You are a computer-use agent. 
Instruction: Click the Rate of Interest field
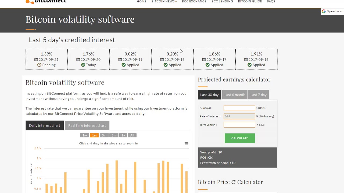pos(239,116)
